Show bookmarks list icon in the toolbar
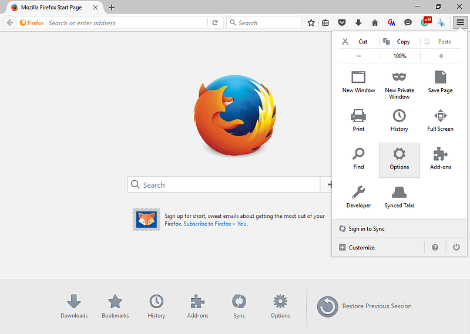 click(325, 23)
